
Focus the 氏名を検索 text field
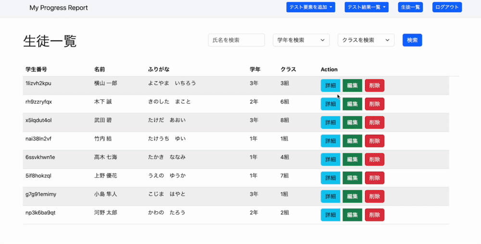(x=236, y=40)
